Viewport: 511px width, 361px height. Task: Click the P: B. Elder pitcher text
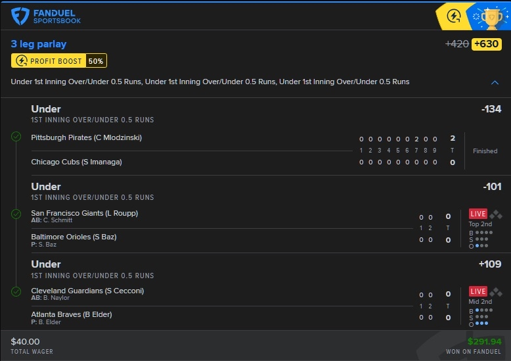[45, 322]
